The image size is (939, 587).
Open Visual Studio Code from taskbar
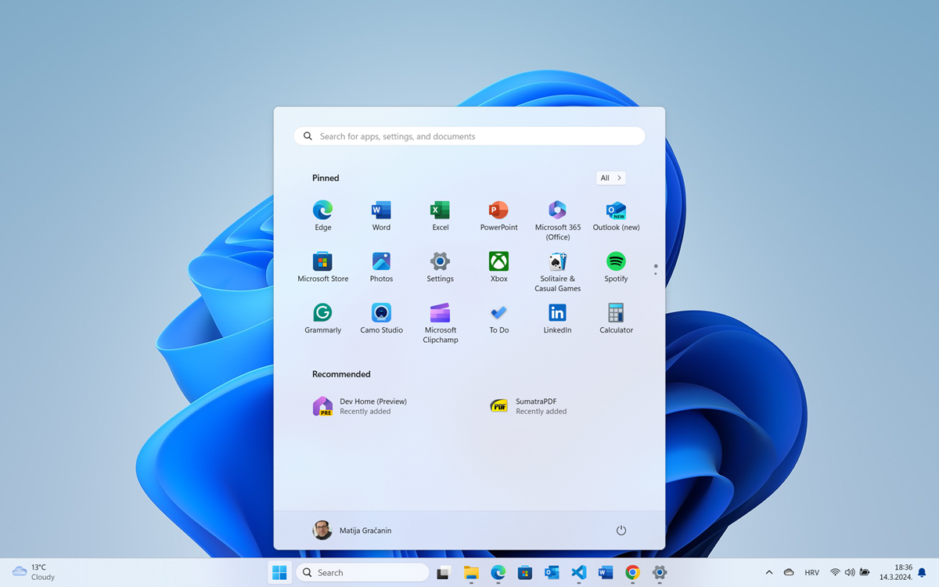(578, 573)
